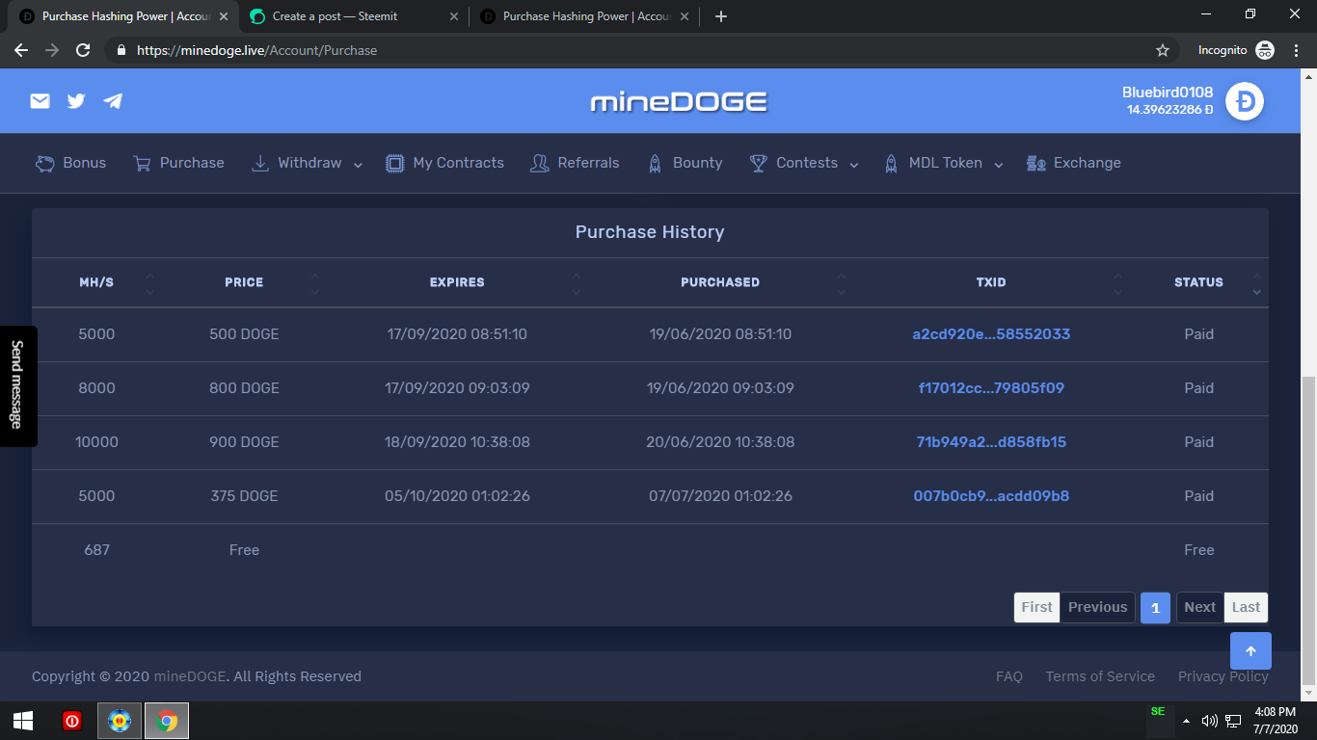
Task: Select page 1 in pagination
Action: click(x=1155, y=607)
